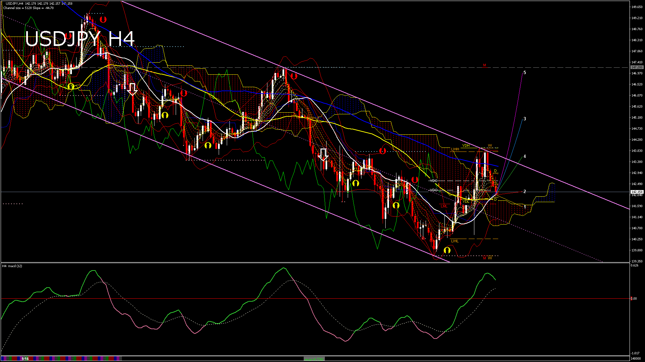
Task: Click the red down-arrow circle left of the YDC label
Action: tap(415, 180)
